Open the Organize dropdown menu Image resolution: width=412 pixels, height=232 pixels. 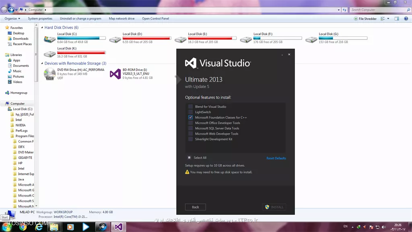[12, 19]
